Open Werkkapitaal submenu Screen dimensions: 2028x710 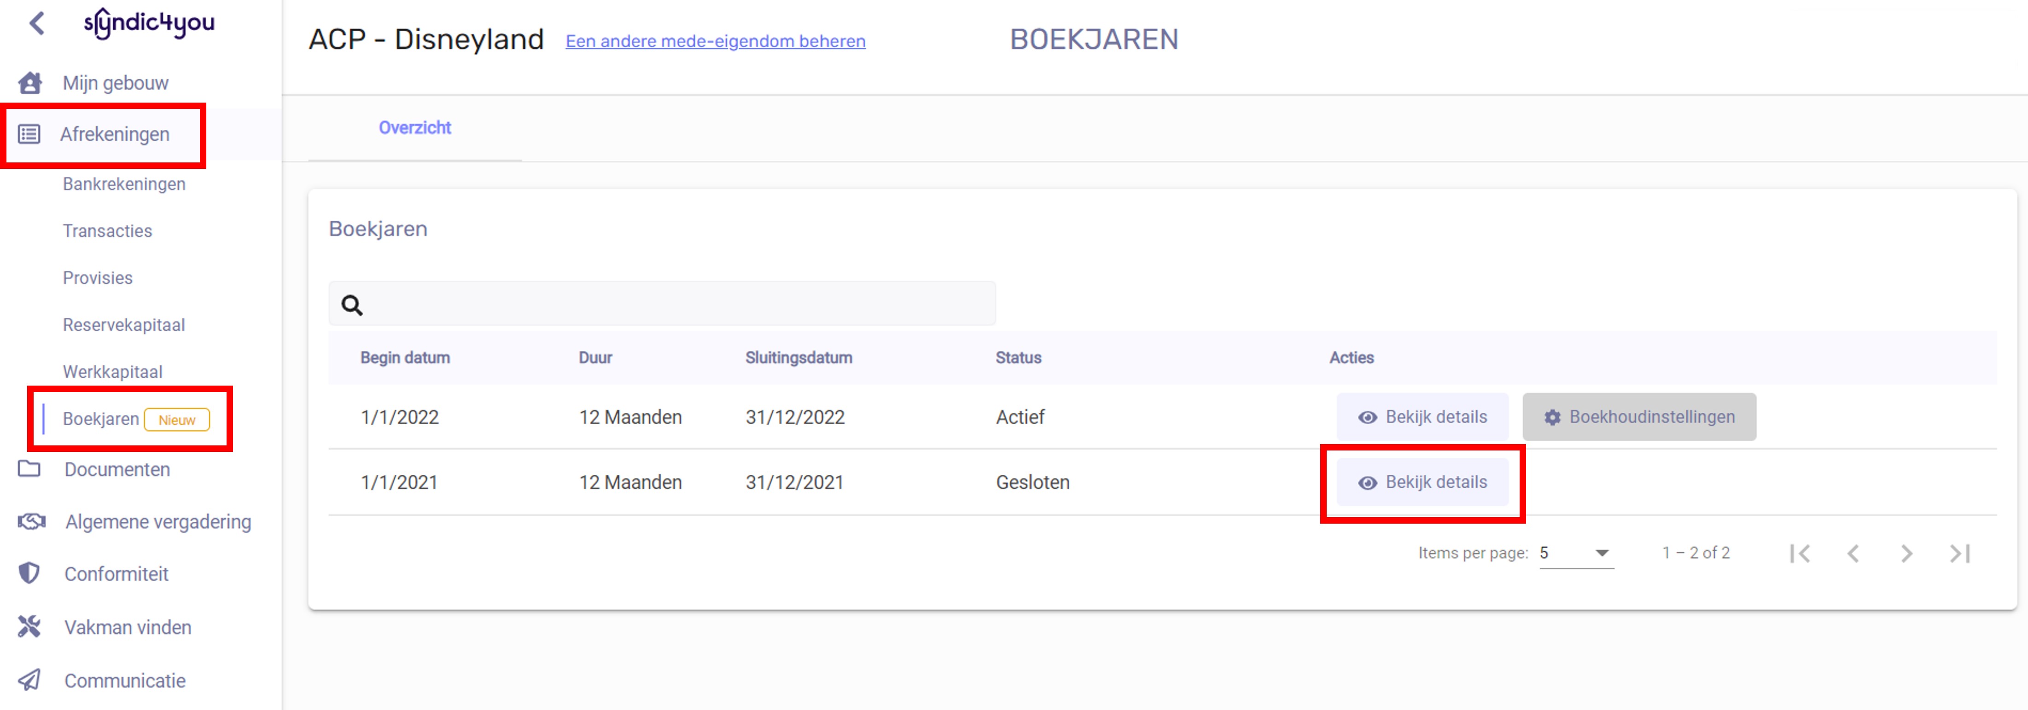pyautogui.click(x=112, y=371)
